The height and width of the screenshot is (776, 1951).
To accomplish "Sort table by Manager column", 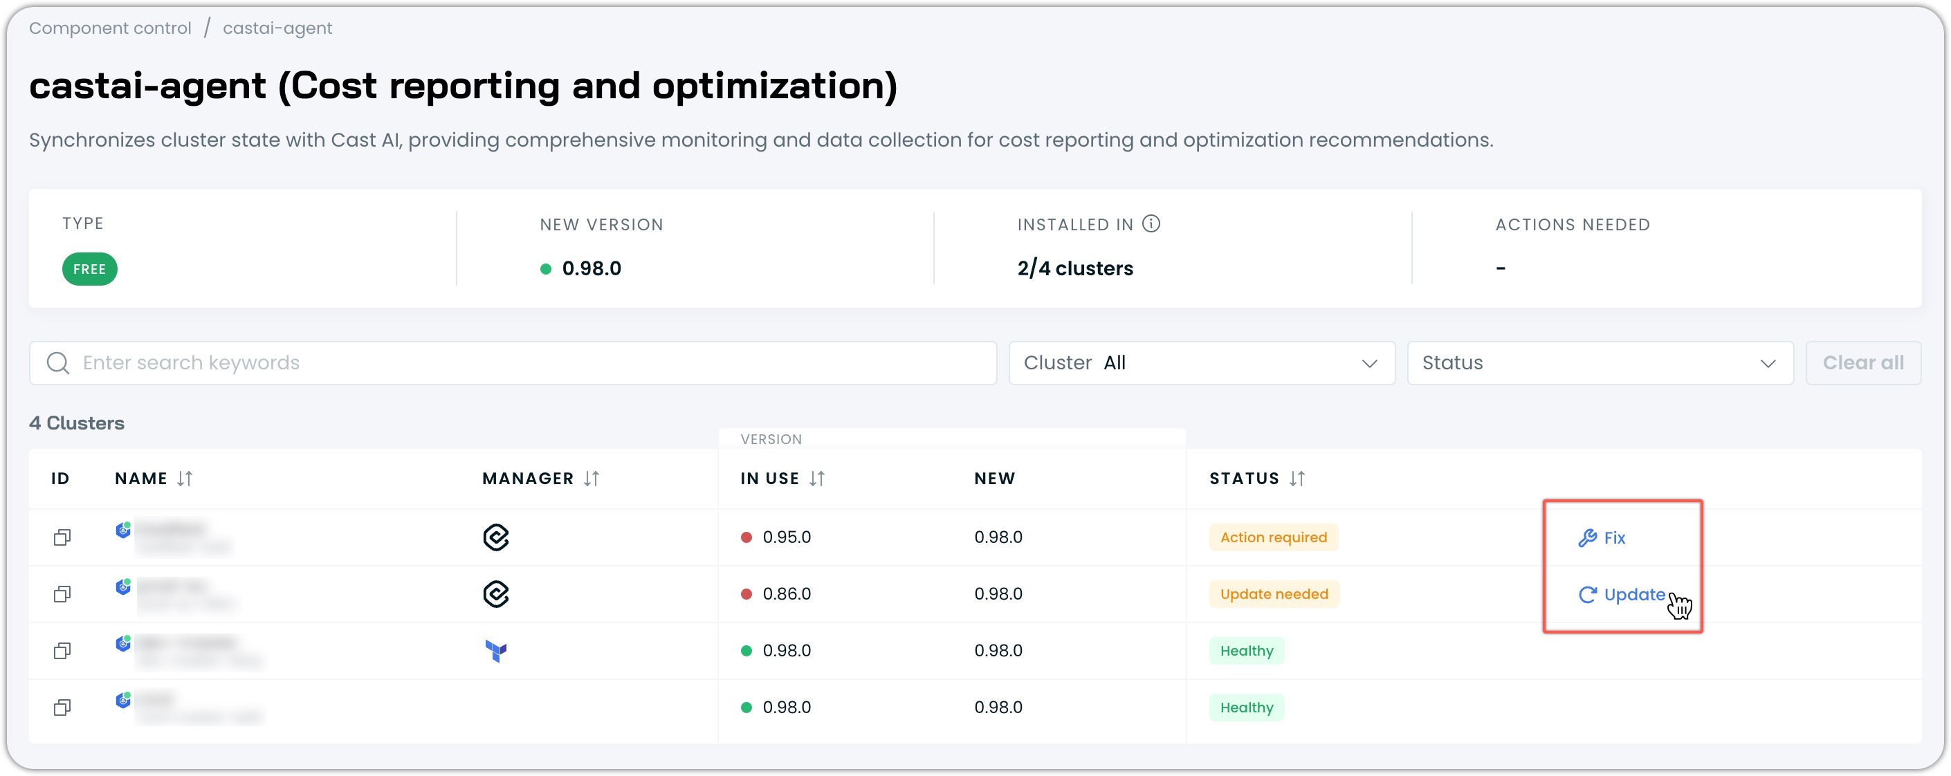I will point(592,479).
